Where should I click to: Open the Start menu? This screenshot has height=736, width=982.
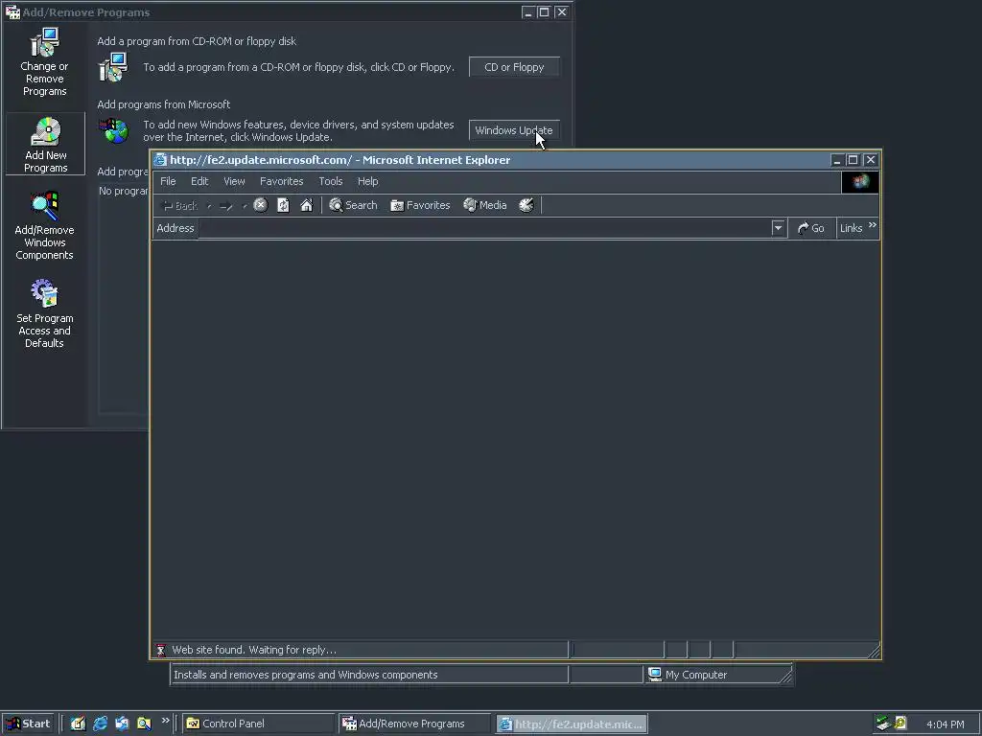[x=28, y=724]
